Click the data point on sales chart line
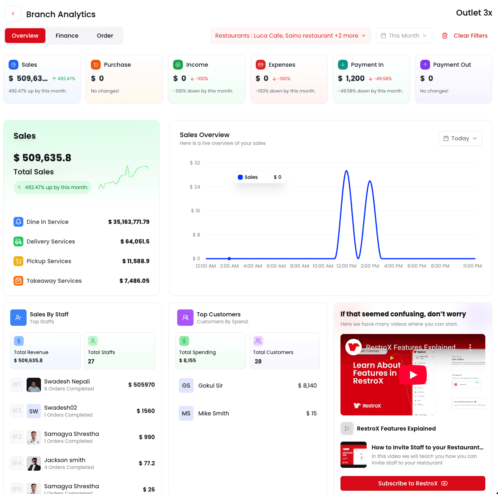The width and height of the screenshot is (498, 494). pyautogui.click(x=229, y=259)
